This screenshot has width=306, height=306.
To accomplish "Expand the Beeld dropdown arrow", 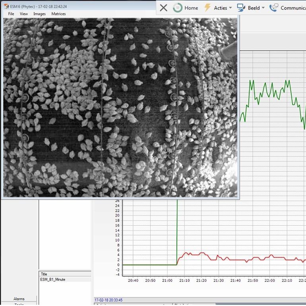I will click(x=263, y=8).
